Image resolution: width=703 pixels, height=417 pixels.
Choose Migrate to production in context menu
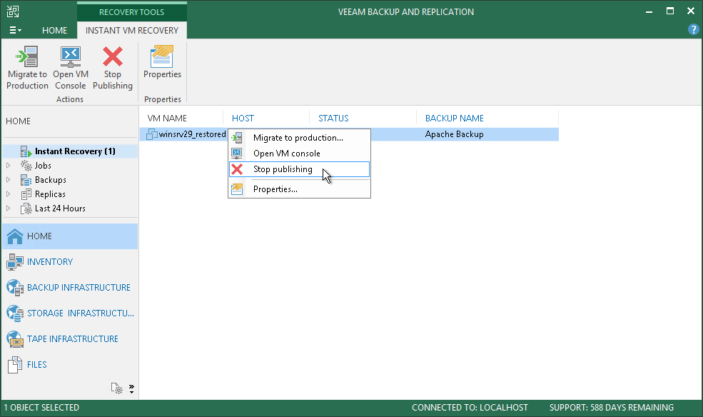click(299, 138)
